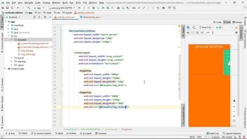Image resolution: width=247 pixels, height=139 pixels.
Task: Debug app using the green bug icon
Action: pos(93,8)
